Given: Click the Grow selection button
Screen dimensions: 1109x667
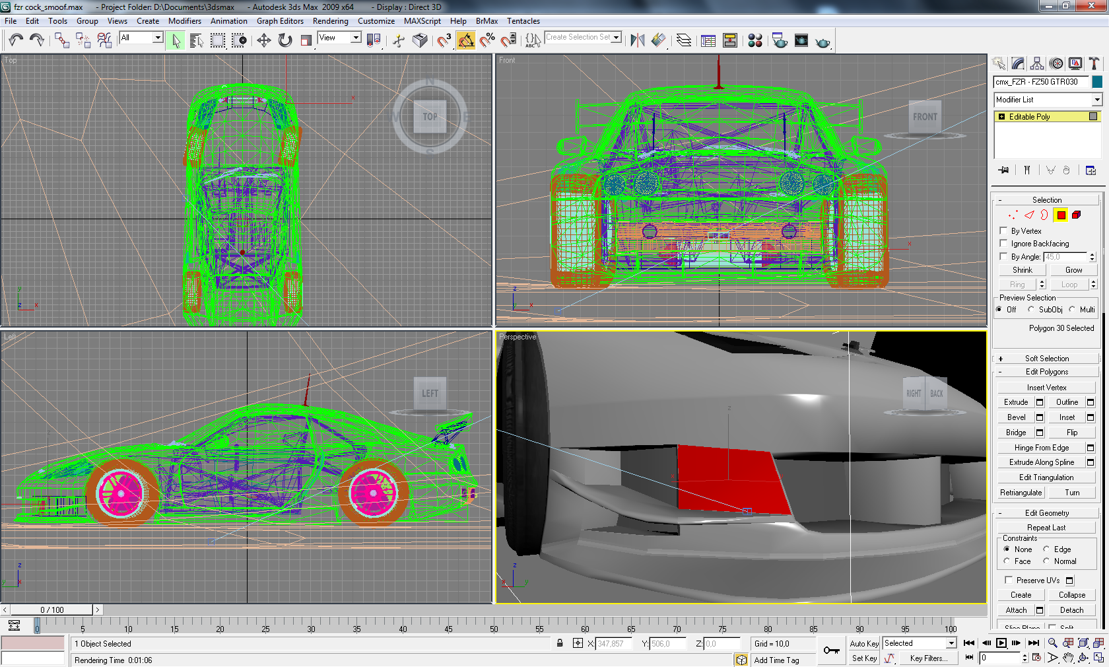Looking at the screenshot, I should 1073,270.
